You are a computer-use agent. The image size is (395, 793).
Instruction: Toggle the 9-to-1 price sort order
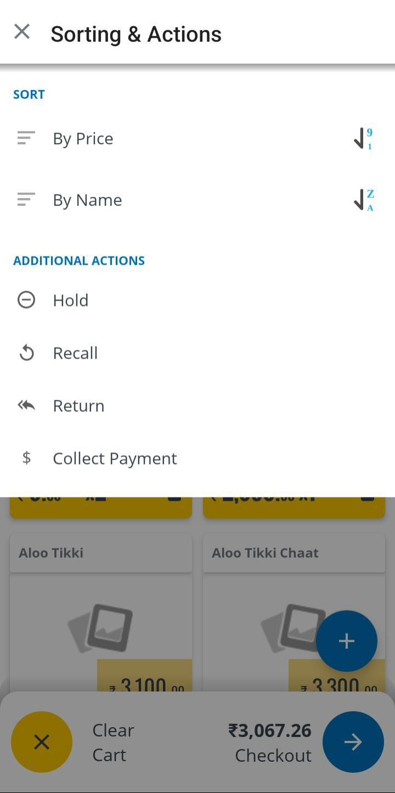[x=363, y=139]
